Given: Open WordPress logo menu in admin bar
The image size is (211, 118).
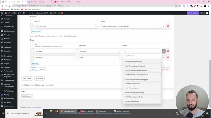Looking at the screenshot, I should pos(2,13).
